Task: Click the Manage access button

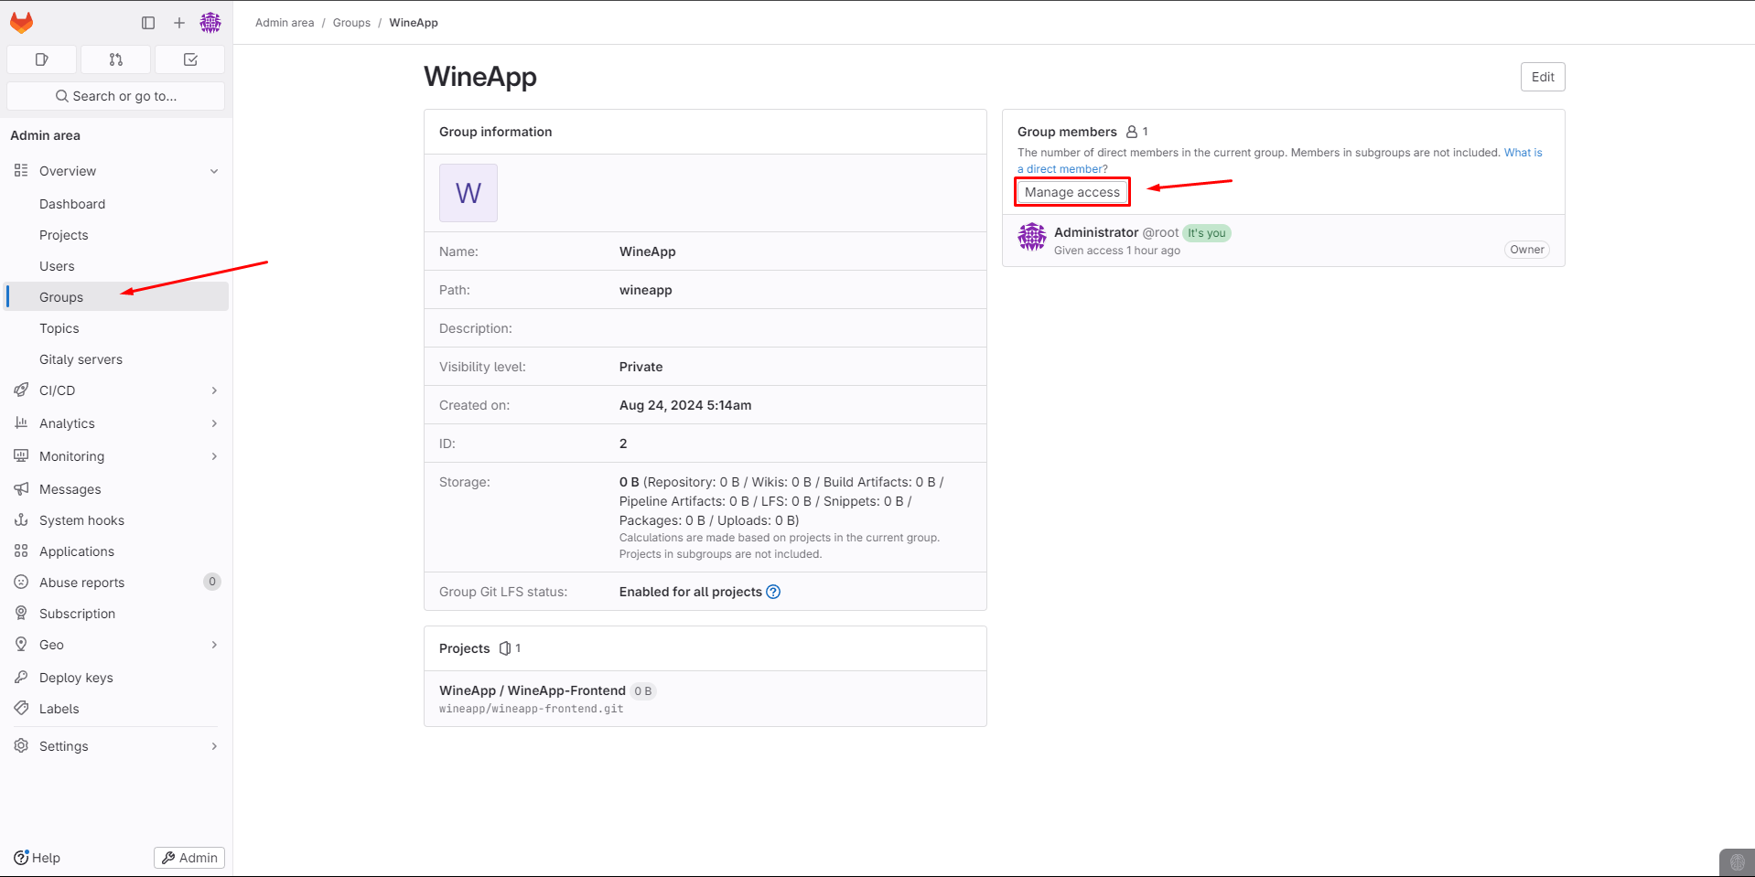Action: [1071, 192]
